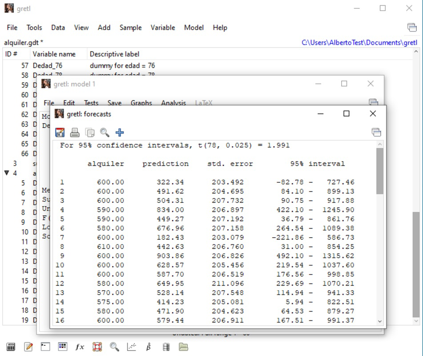Viewport: 423px width, 356px height.
Task: Open the scatter plot graph icon
Action: (x=132, y=347)
